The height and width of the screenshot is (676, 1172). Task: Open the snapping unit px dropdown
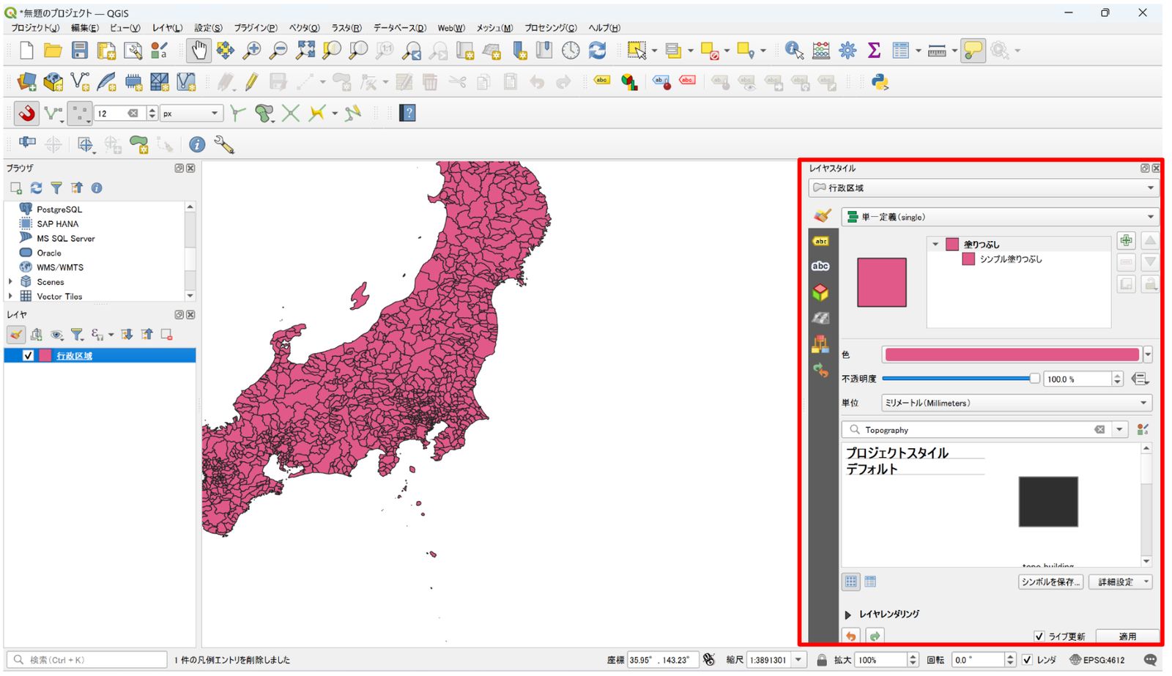[x=191, y=114]
